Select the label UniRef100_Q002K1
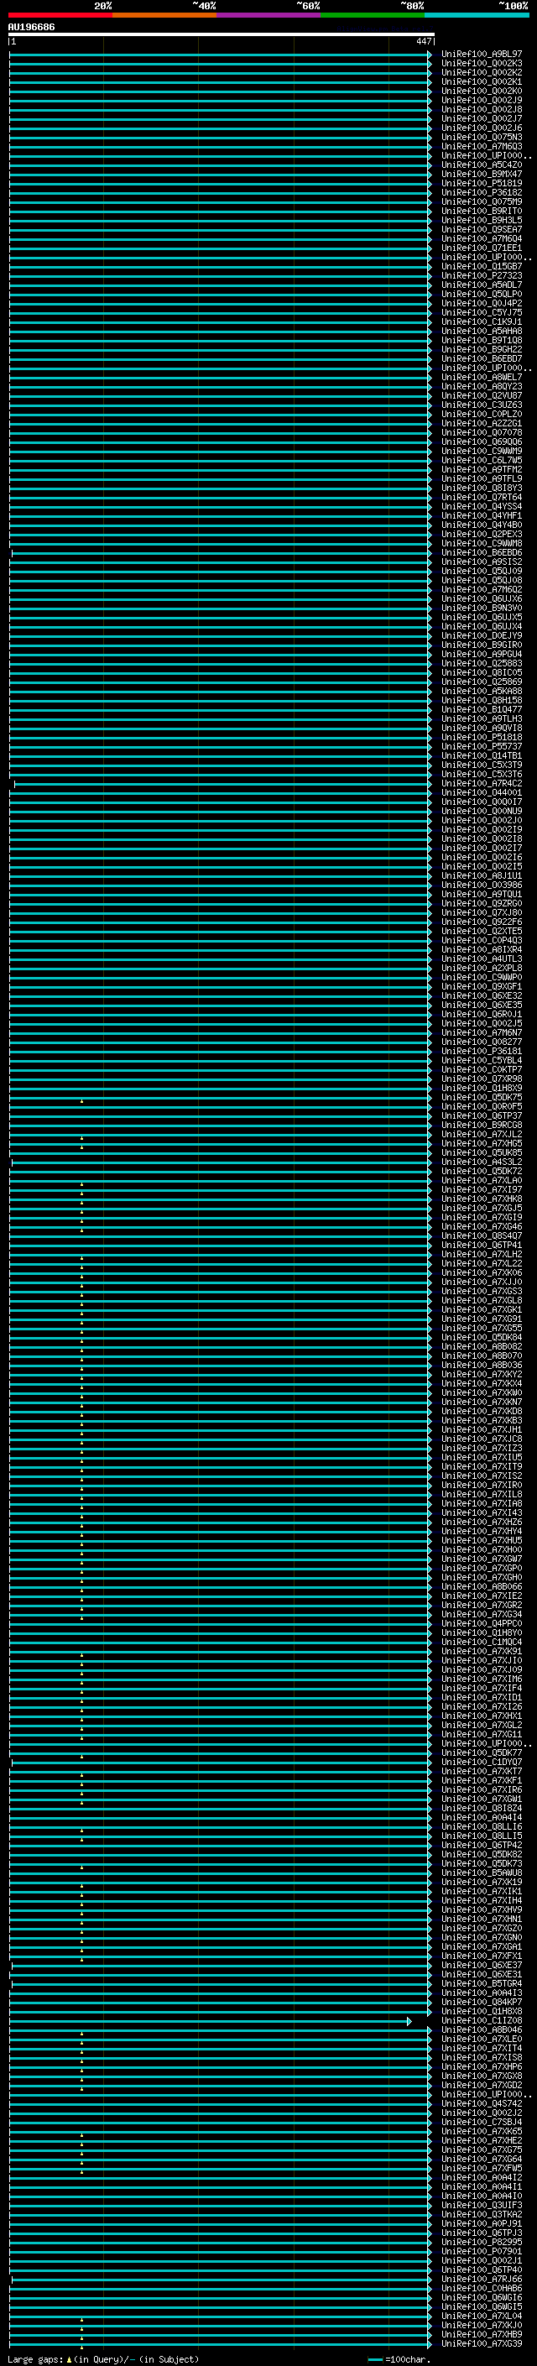Viewport: 537px width, 2366px height. point(482,81)
